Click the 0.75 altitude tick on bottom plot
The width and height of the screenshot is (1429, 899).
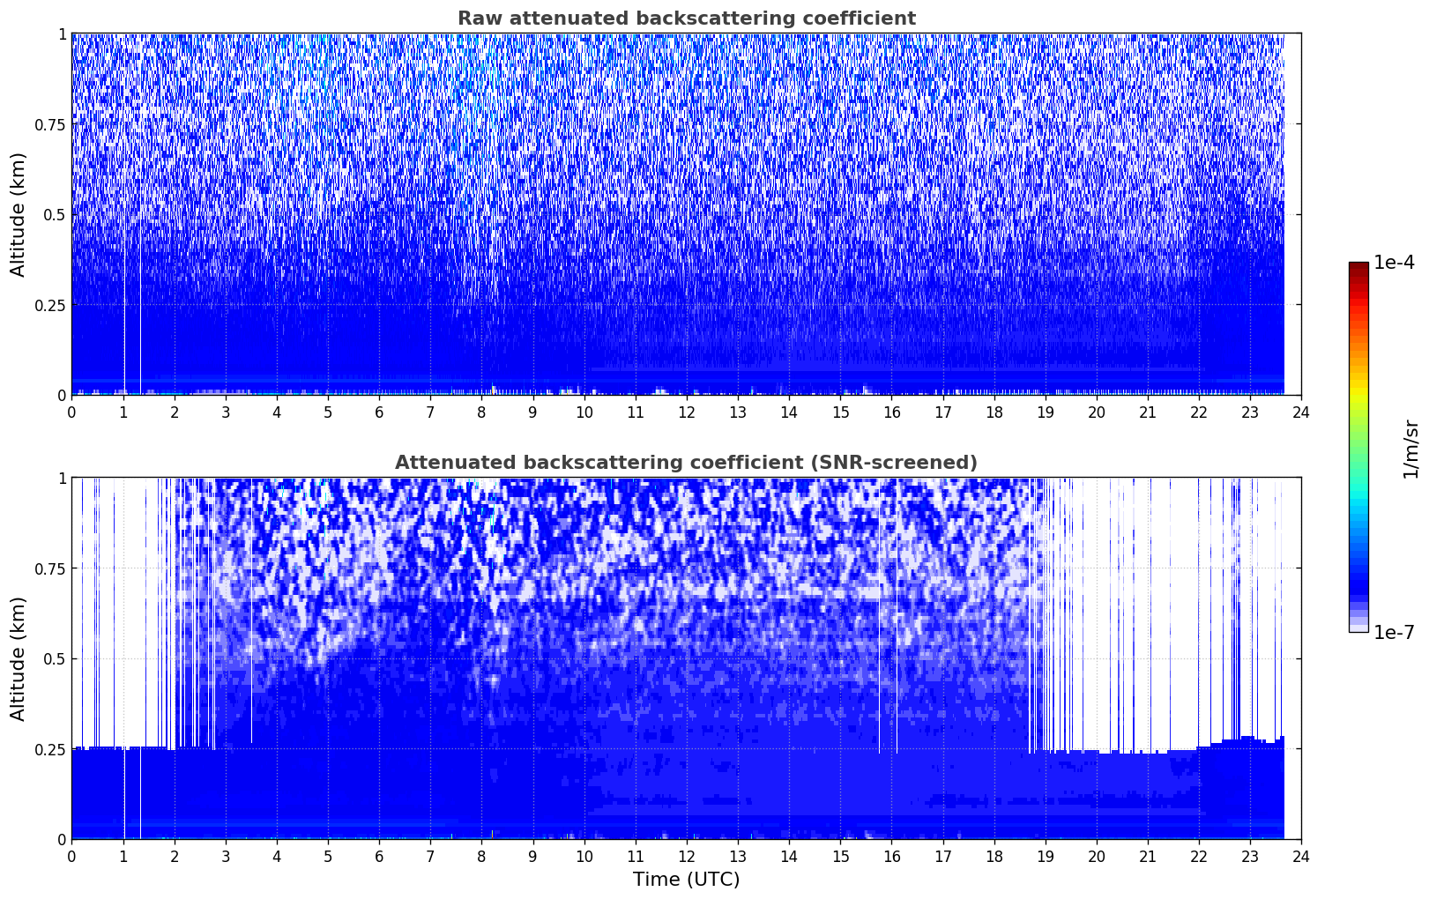point(51,568)
